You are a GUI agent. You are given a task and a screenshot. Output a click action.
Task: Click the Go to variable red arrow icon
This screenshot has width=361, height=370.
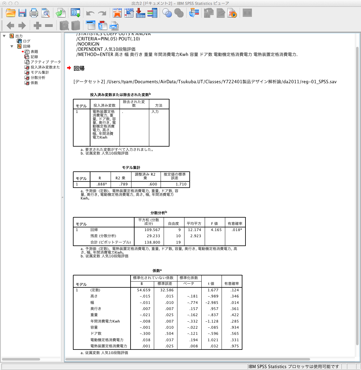[x=140, y=13]
